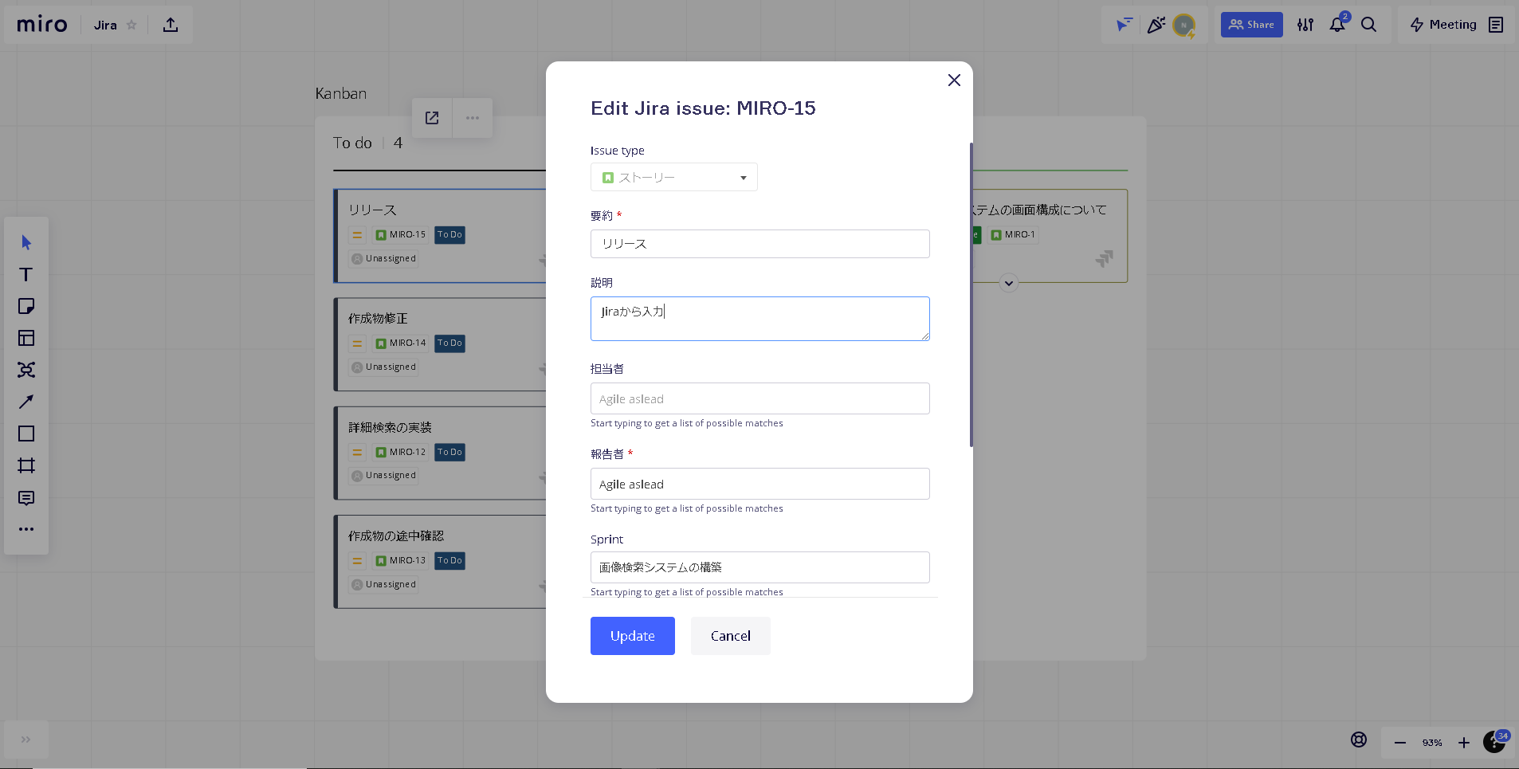Click the notifications bell icon
The height and width of the screenshot is (769, 1519).
point(1337,25)
